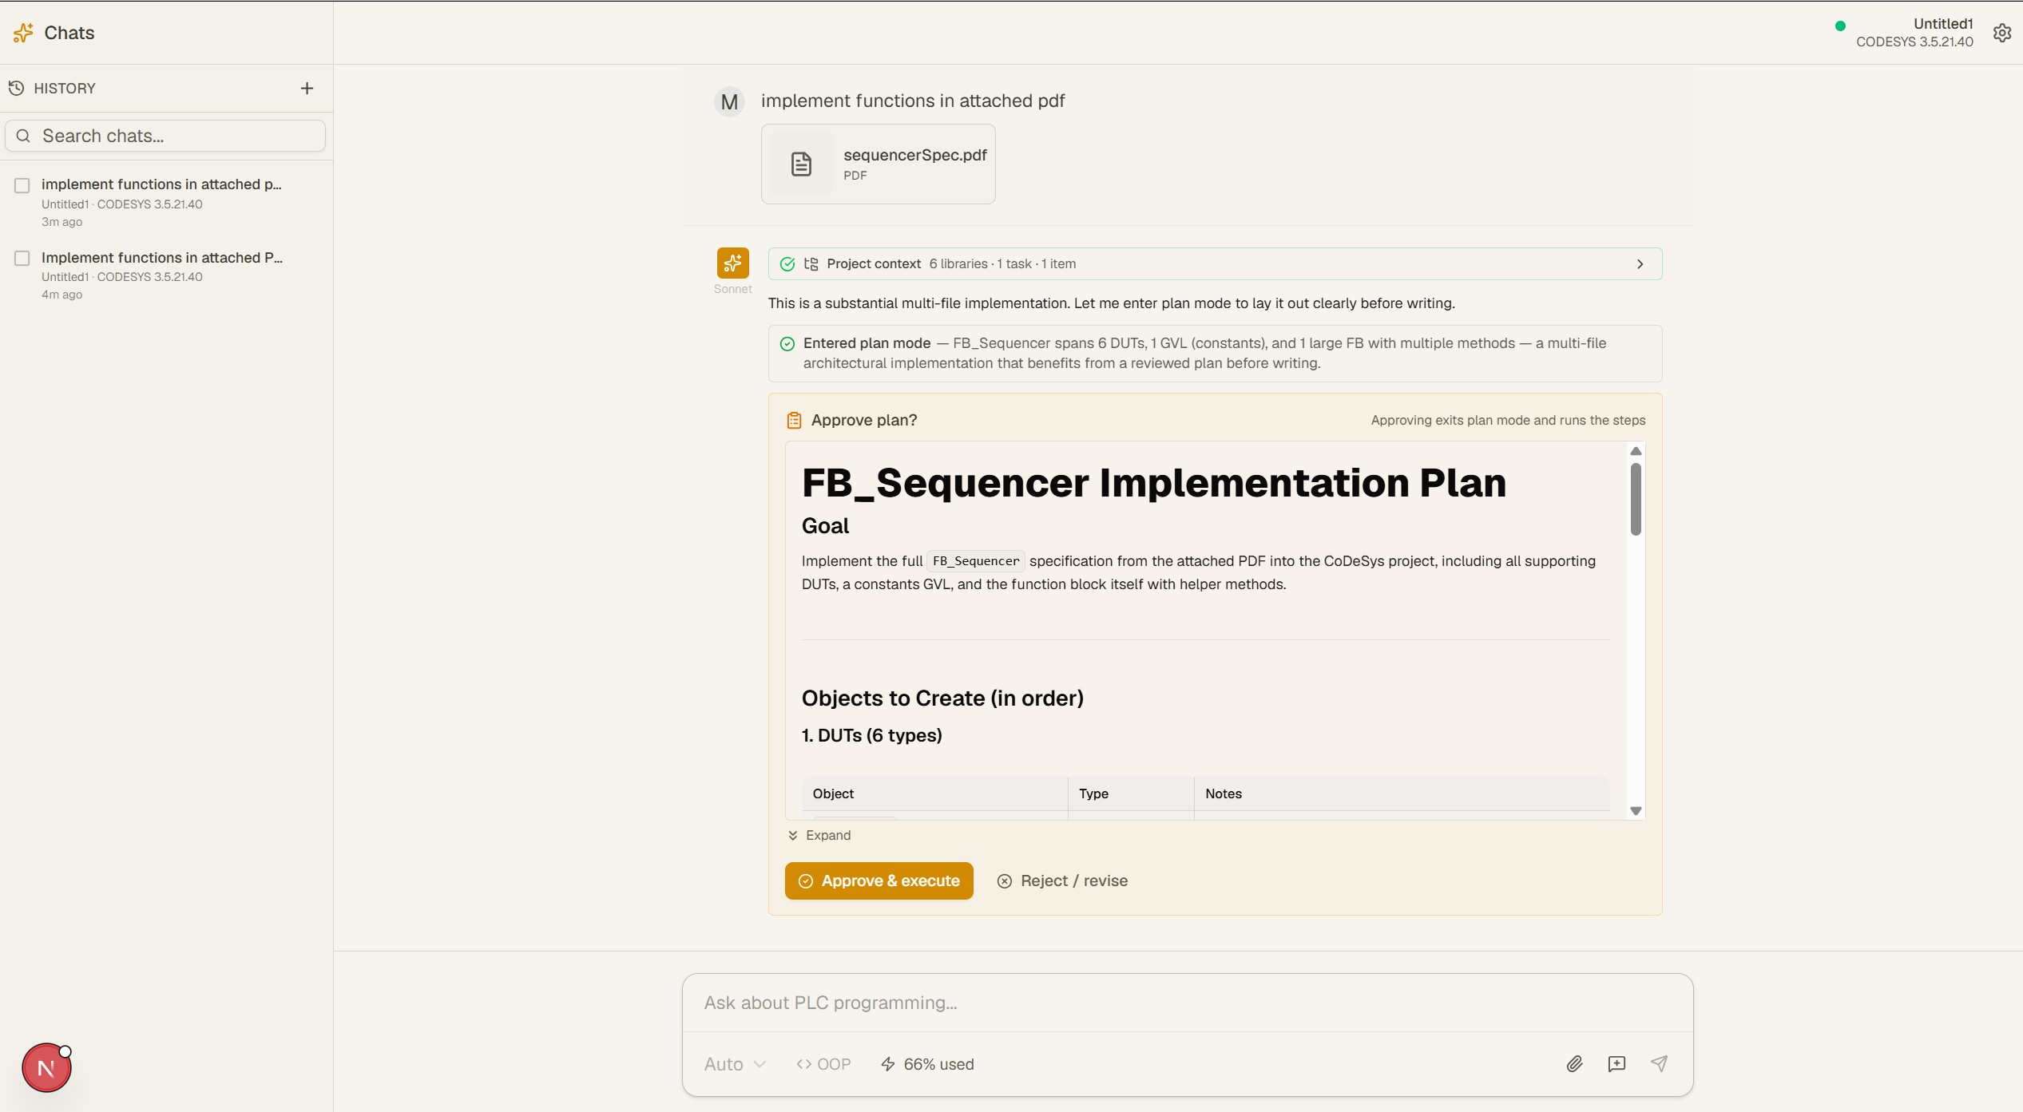Click the M user avatar

click(x=729, y=102)
